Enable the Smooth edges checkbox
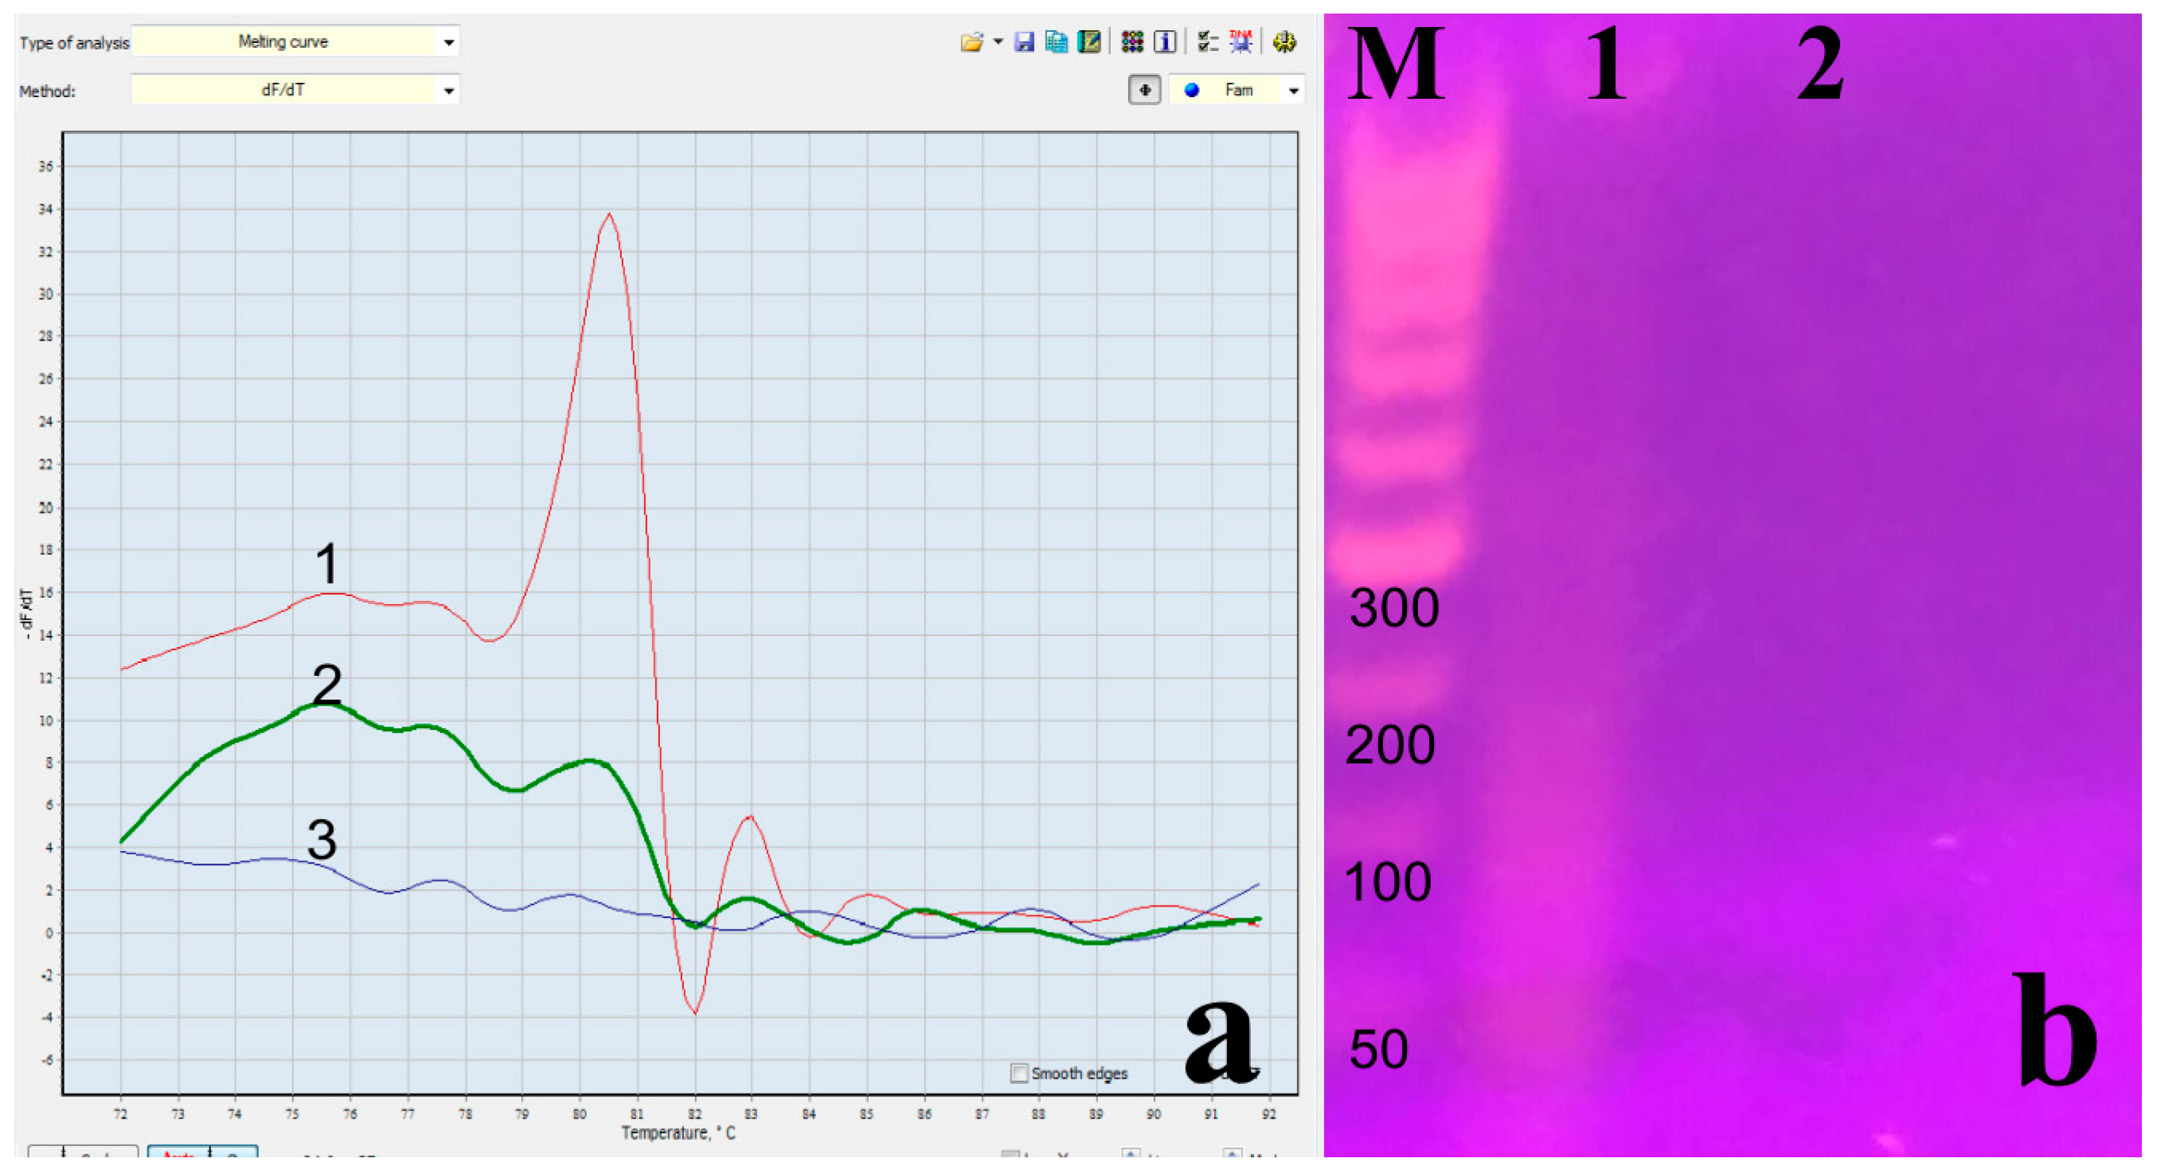This screenshot has height=1174, width=2157. click(x=1019, y=1073)
